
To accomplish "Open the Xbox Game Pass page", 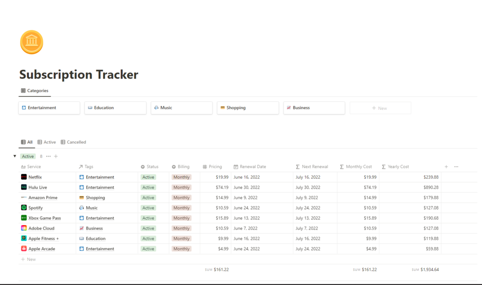I will click(45, 218).
